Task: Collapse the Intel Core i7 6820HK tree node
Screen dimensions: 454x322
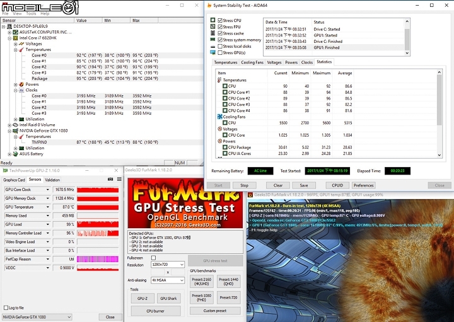Action: pos(9,38)
